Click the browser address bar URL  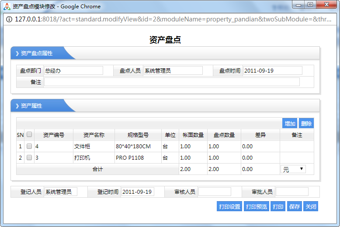pyautogui.click(x=175, y=19)
